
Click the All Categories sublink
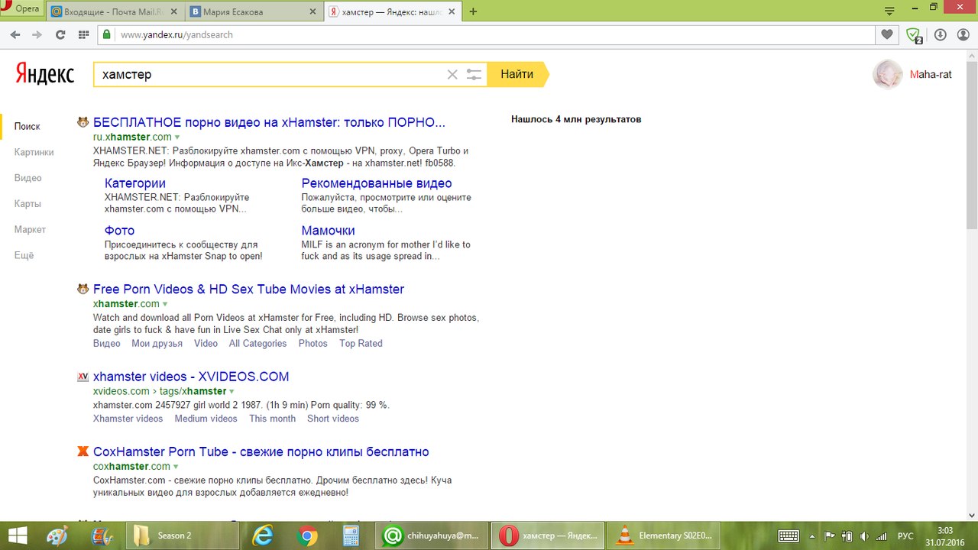tap(257, 344)
